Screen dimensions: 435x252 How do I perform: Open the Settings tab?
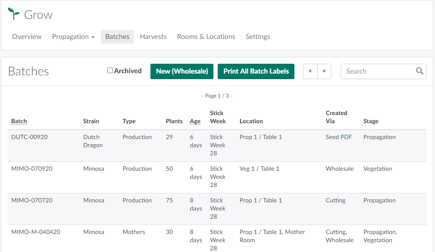pos(258,37)
